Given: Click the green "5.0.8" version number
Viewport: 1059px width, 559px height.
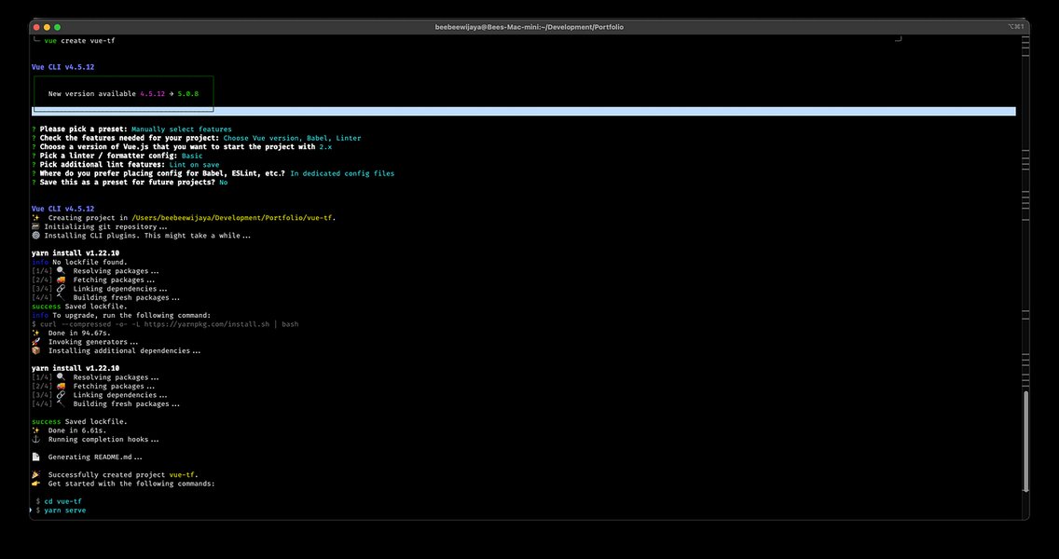Looking at the screenshot, I should coord(187,94).
